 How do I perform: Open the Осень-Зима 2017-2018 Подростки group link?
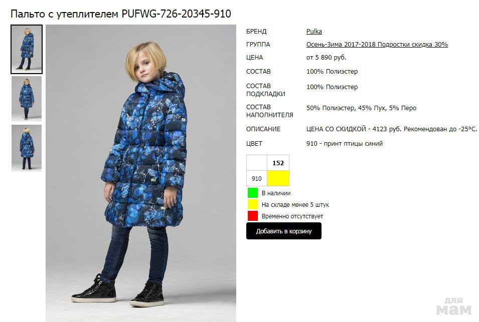click(377, 44)
